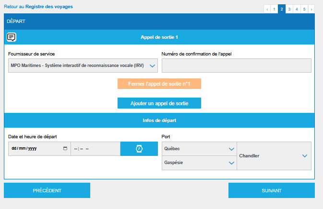The height and width of the screenshot is (209, 323).
Task: Go to previous page with left arrow
Action: tap(267, 9)
